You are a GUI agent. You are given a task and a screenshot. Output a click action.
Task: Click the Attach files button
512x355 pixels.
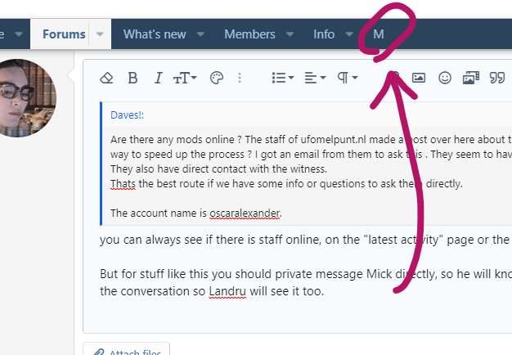(x=128, y=351)
